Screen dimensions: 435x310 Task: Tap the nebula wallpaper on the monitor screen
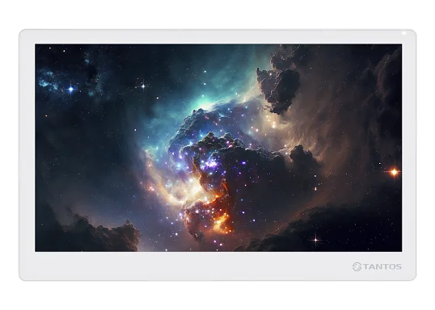pyautogui.click(x=218, y=148)
